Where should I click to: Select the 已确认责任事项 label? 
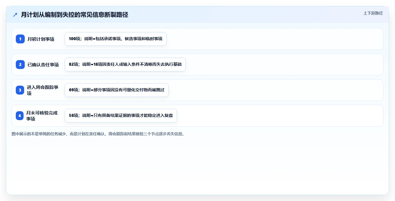click(43, 65)
